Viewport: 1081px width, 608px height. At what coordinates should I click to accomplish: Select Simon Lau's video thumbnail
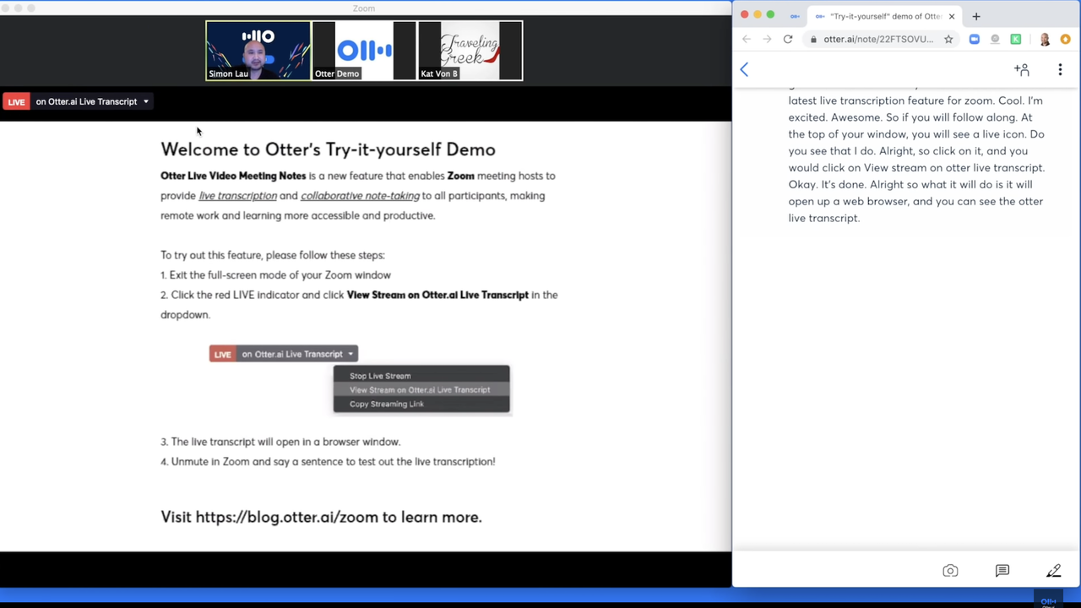pyautogui.click(x=258, y=51)
